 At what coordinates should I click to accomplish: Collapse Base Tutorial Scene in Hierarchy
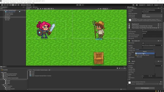pyautogui.click(x=3, y=10)
